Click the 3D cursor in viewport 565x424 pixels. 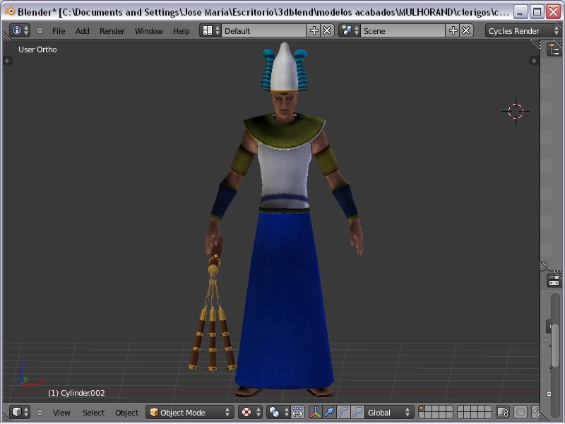tap(516, 111)
